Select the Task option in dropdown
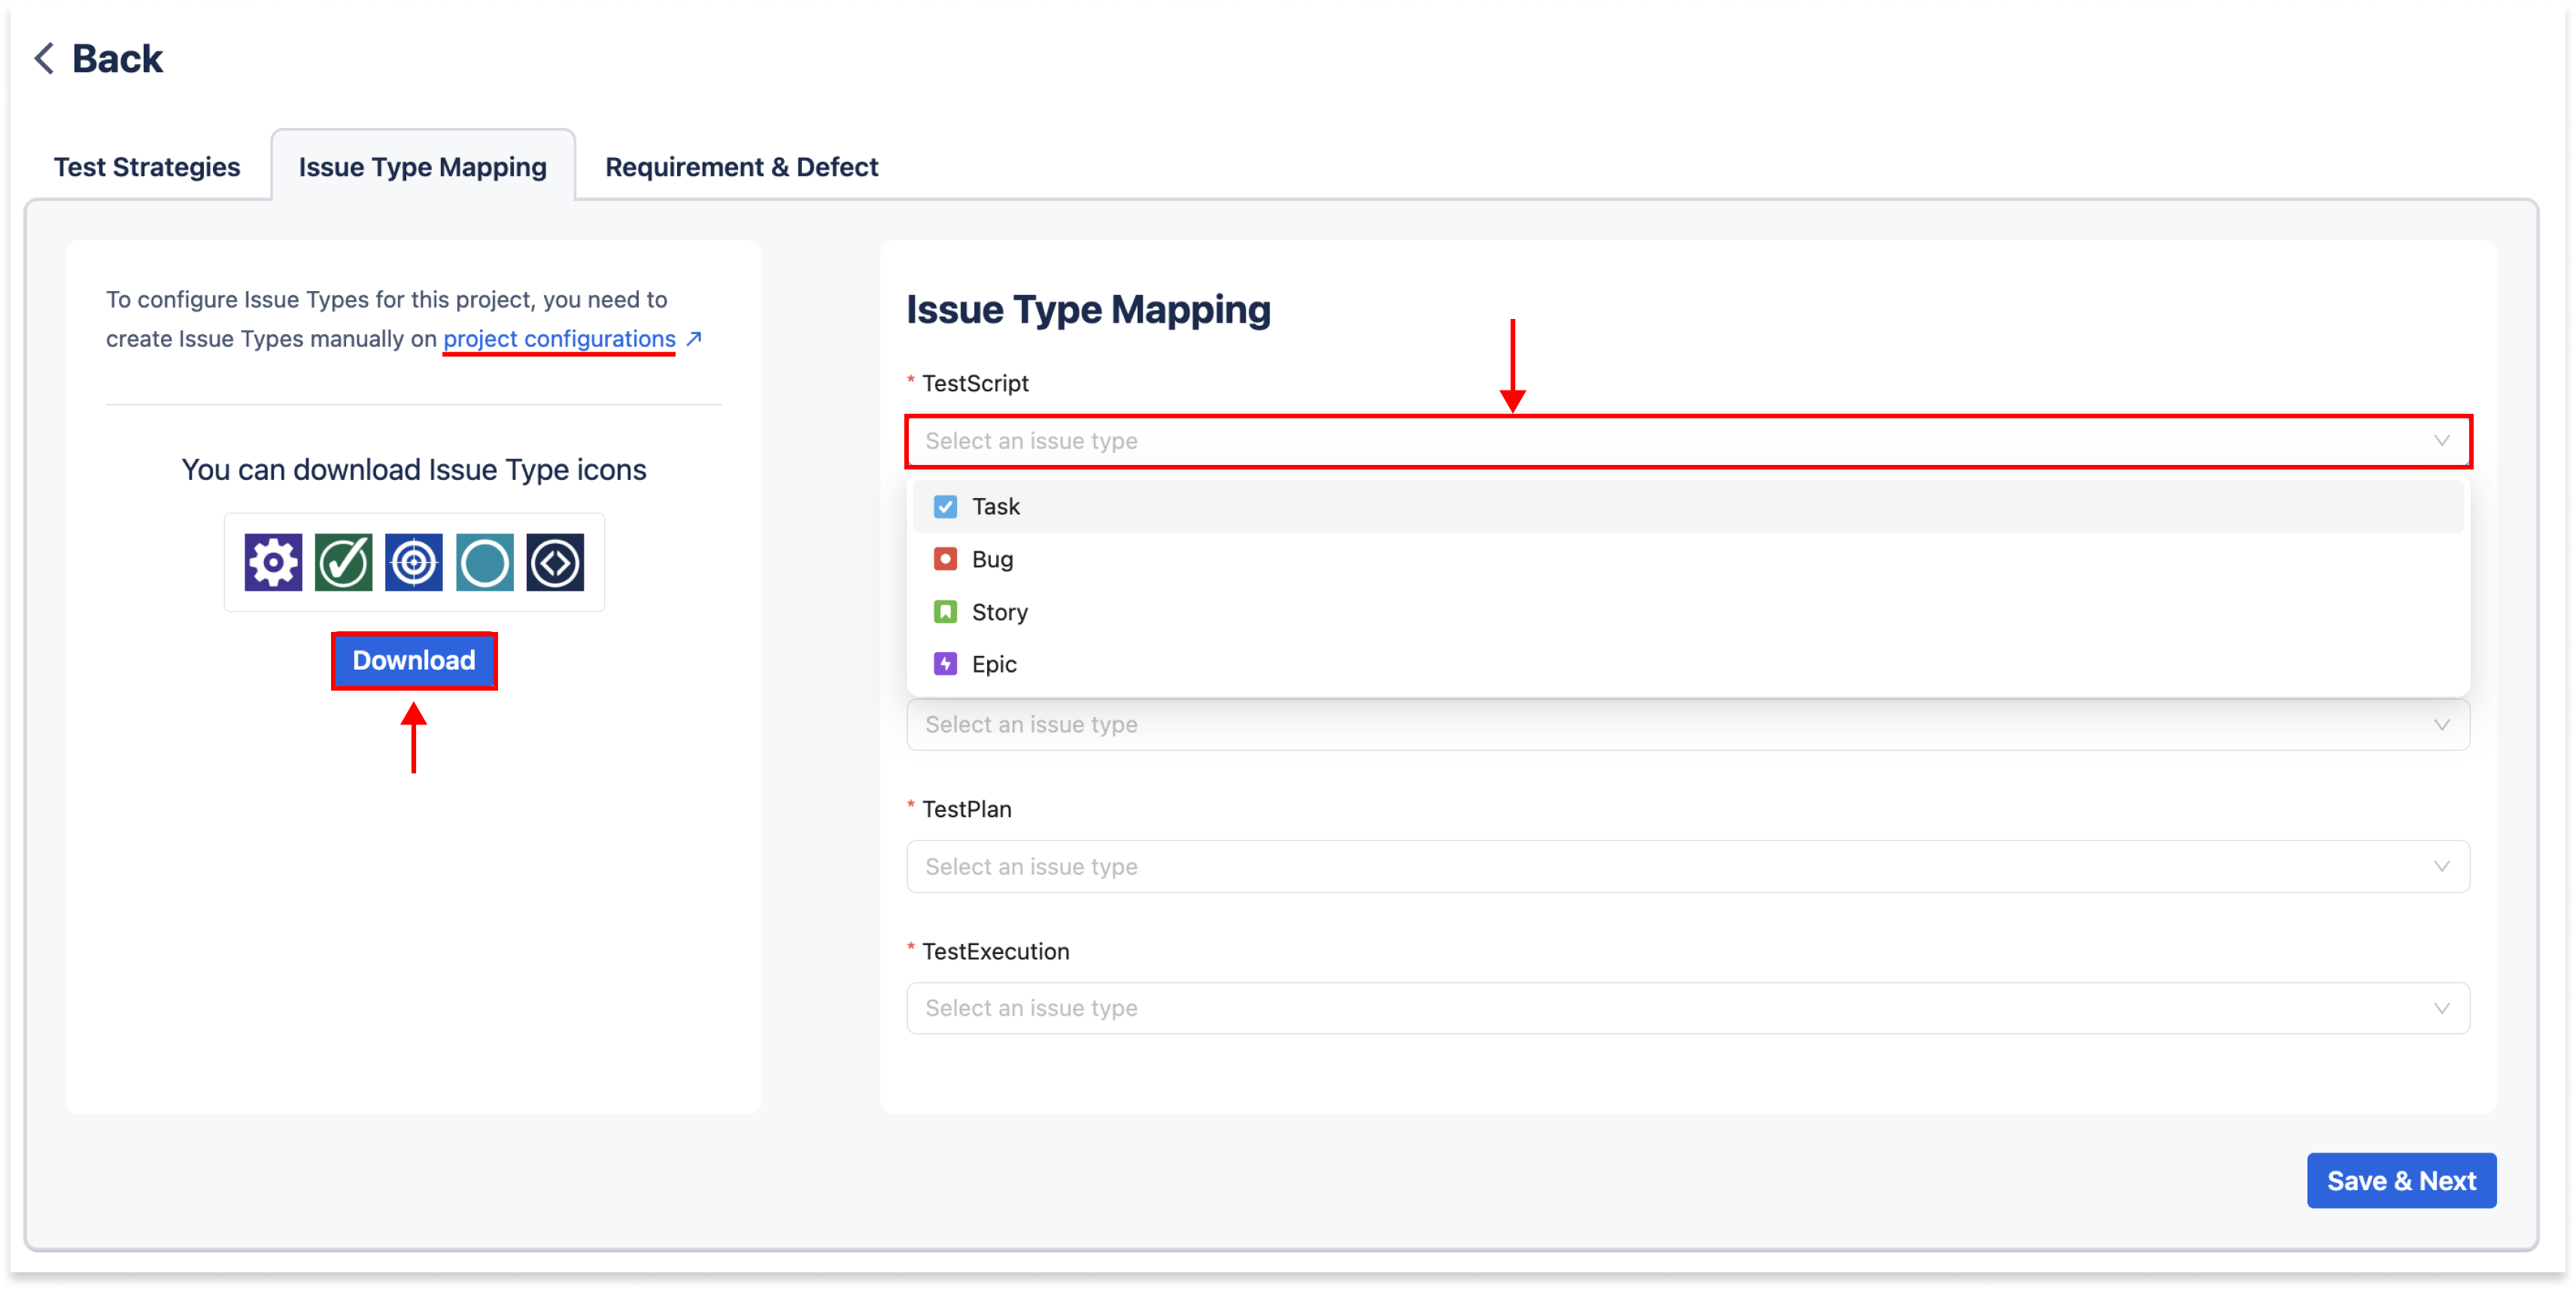The image size is (2576, 1291). click(x=996, y=507)
